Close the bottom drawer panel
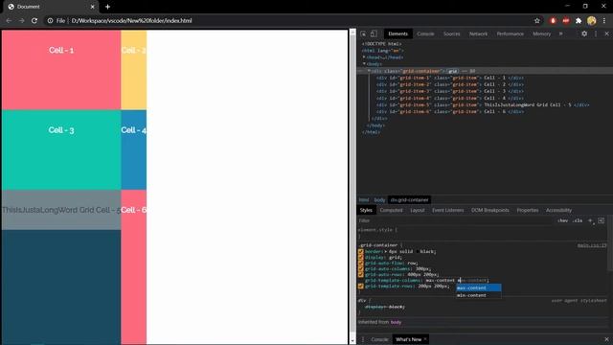Viewport: 613px width, 345px height. (606, 339)
